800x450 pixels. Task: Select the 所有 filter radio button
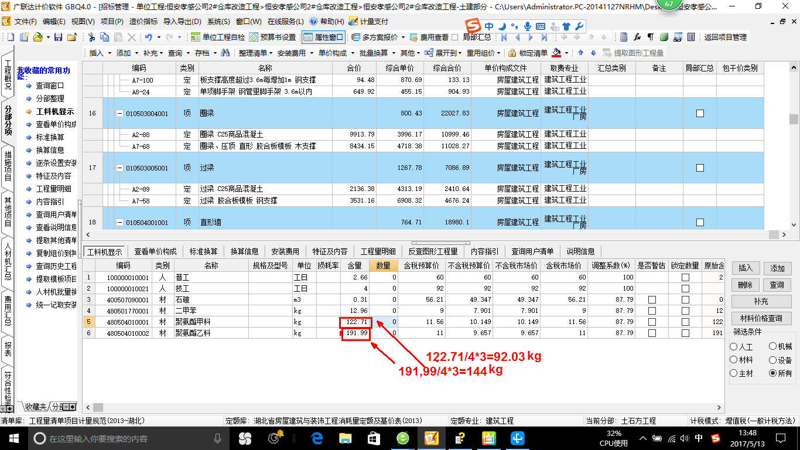[x=773, y=373]
